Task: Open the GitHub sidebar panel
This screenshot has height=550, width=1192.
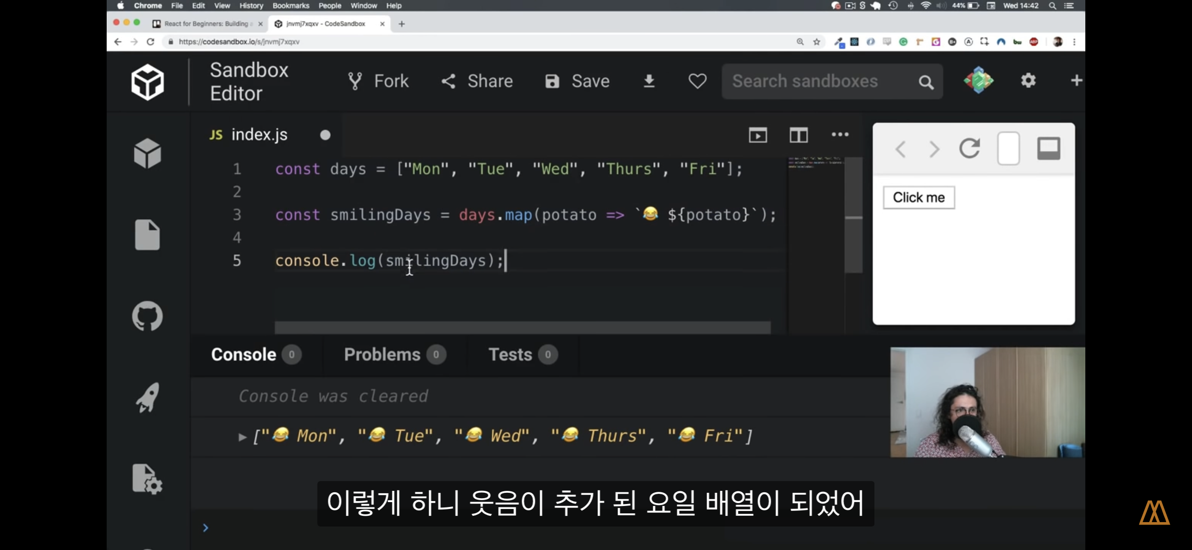Action: [147, 316]
